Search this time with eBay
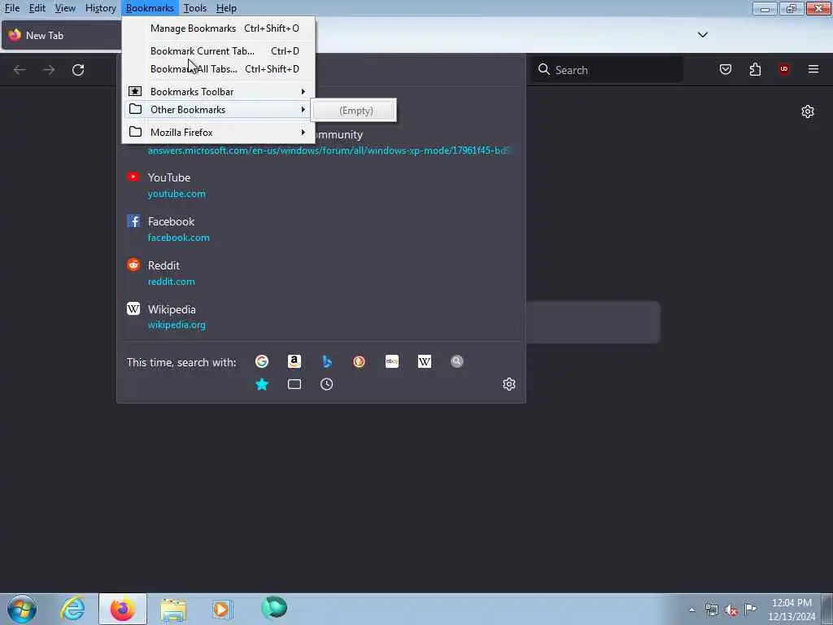 [392, 361]
